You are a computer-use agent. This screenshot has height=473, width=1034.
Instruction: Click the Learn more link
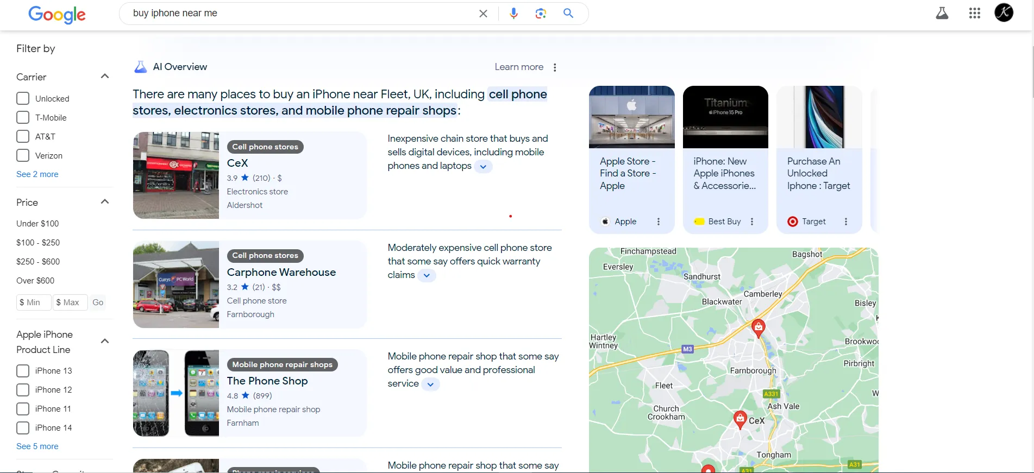[x=519, y=67]
